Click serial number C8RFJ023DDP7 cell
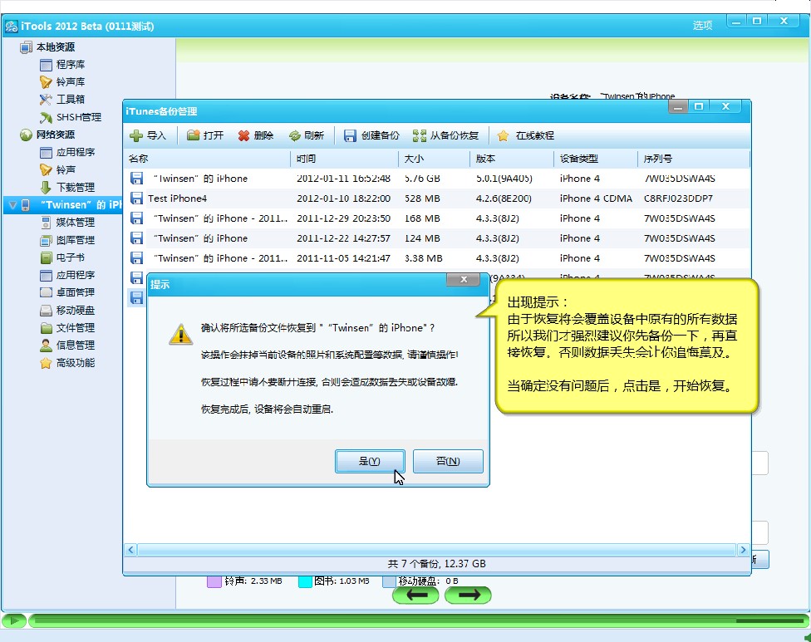This screenshot has height=642, width=811. (x=678, y=198)
